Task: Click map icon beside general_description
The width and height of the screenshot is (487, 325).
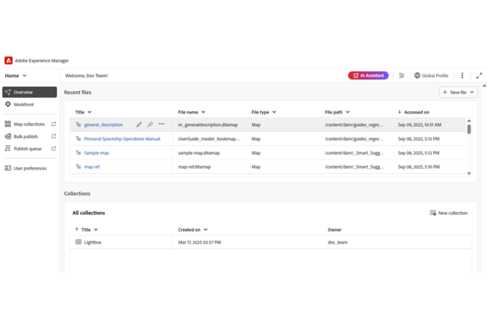Action: pyautogui.click(x=78, y=124)
